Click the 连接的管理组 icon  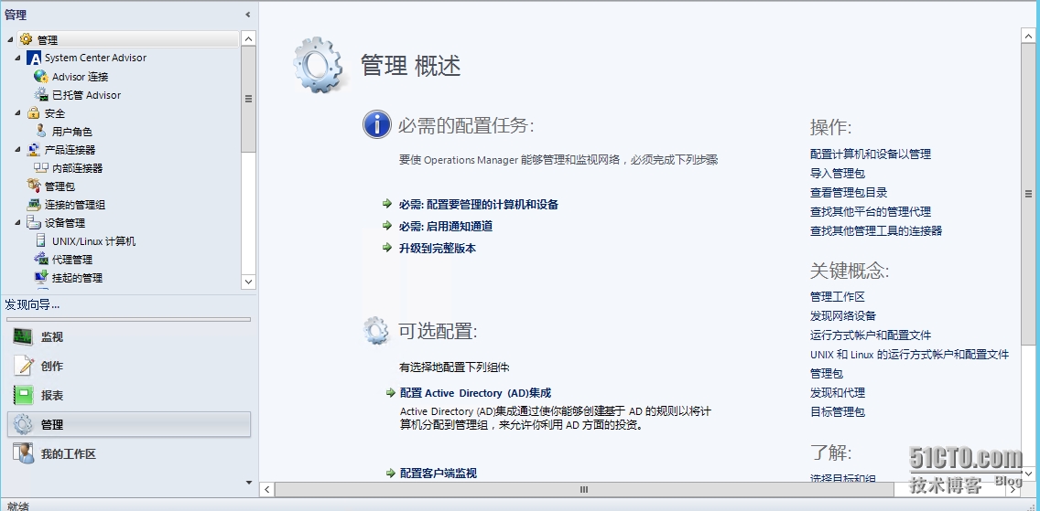[x=34, y=205]
